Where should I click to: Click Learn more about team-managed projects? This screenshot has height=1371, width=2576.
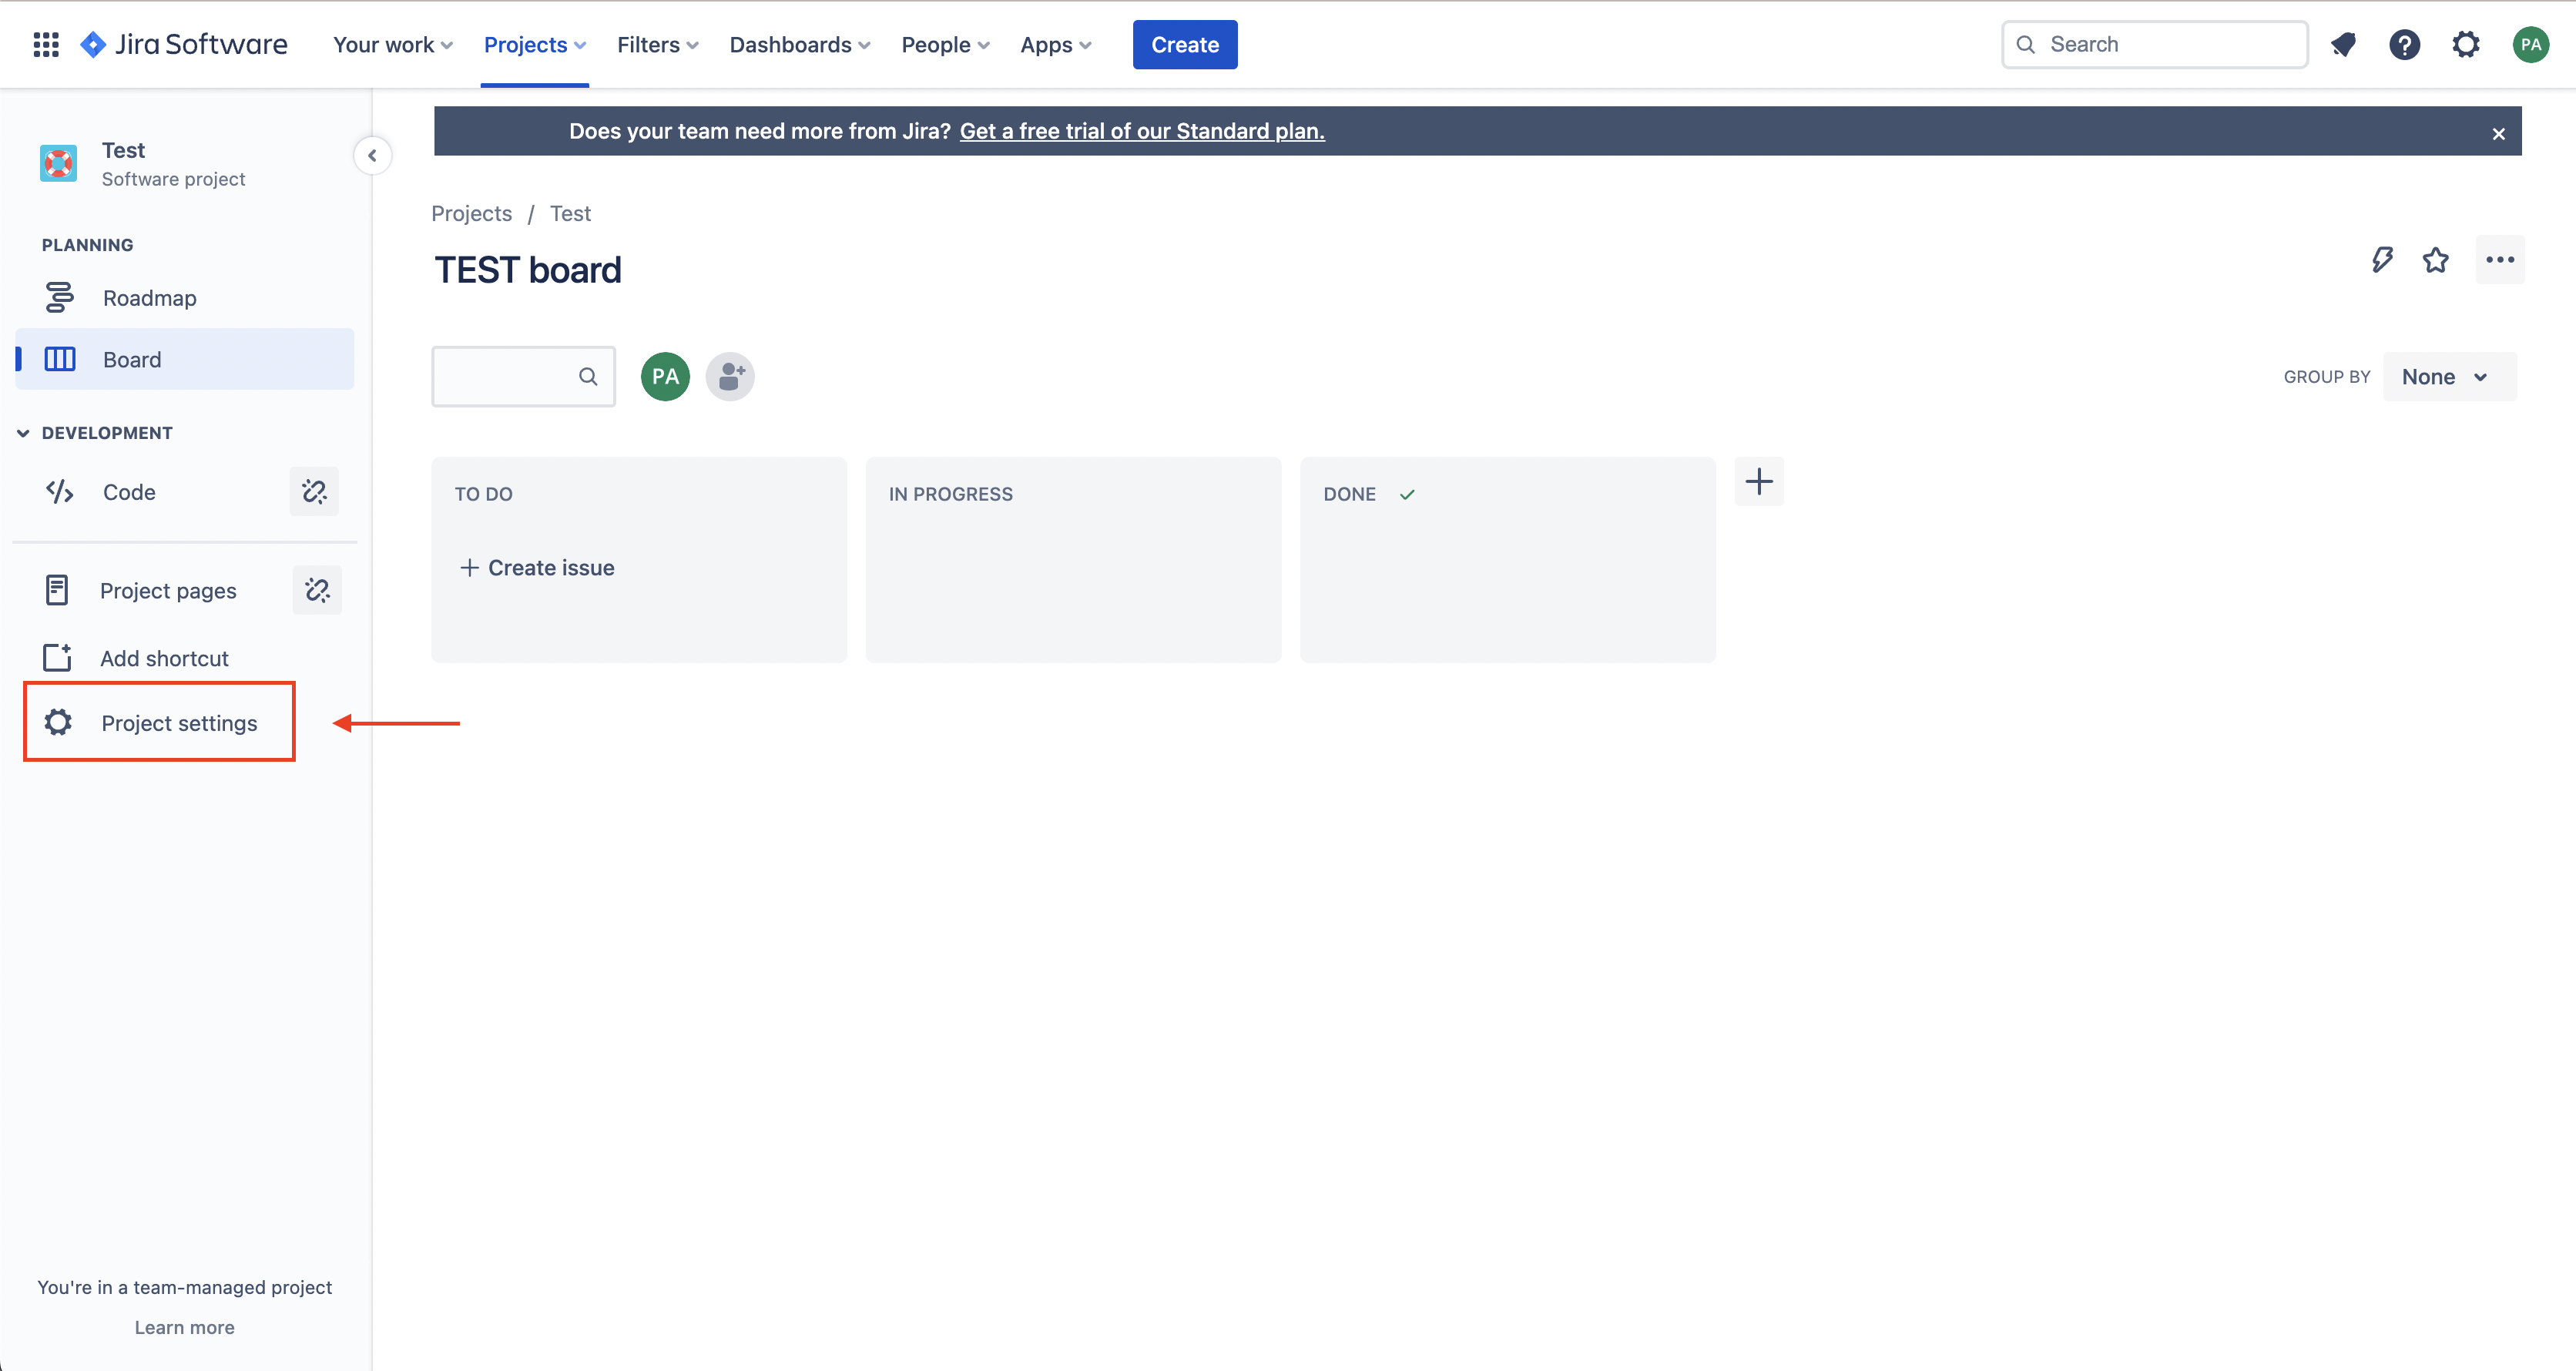[x=184, y=1326]
